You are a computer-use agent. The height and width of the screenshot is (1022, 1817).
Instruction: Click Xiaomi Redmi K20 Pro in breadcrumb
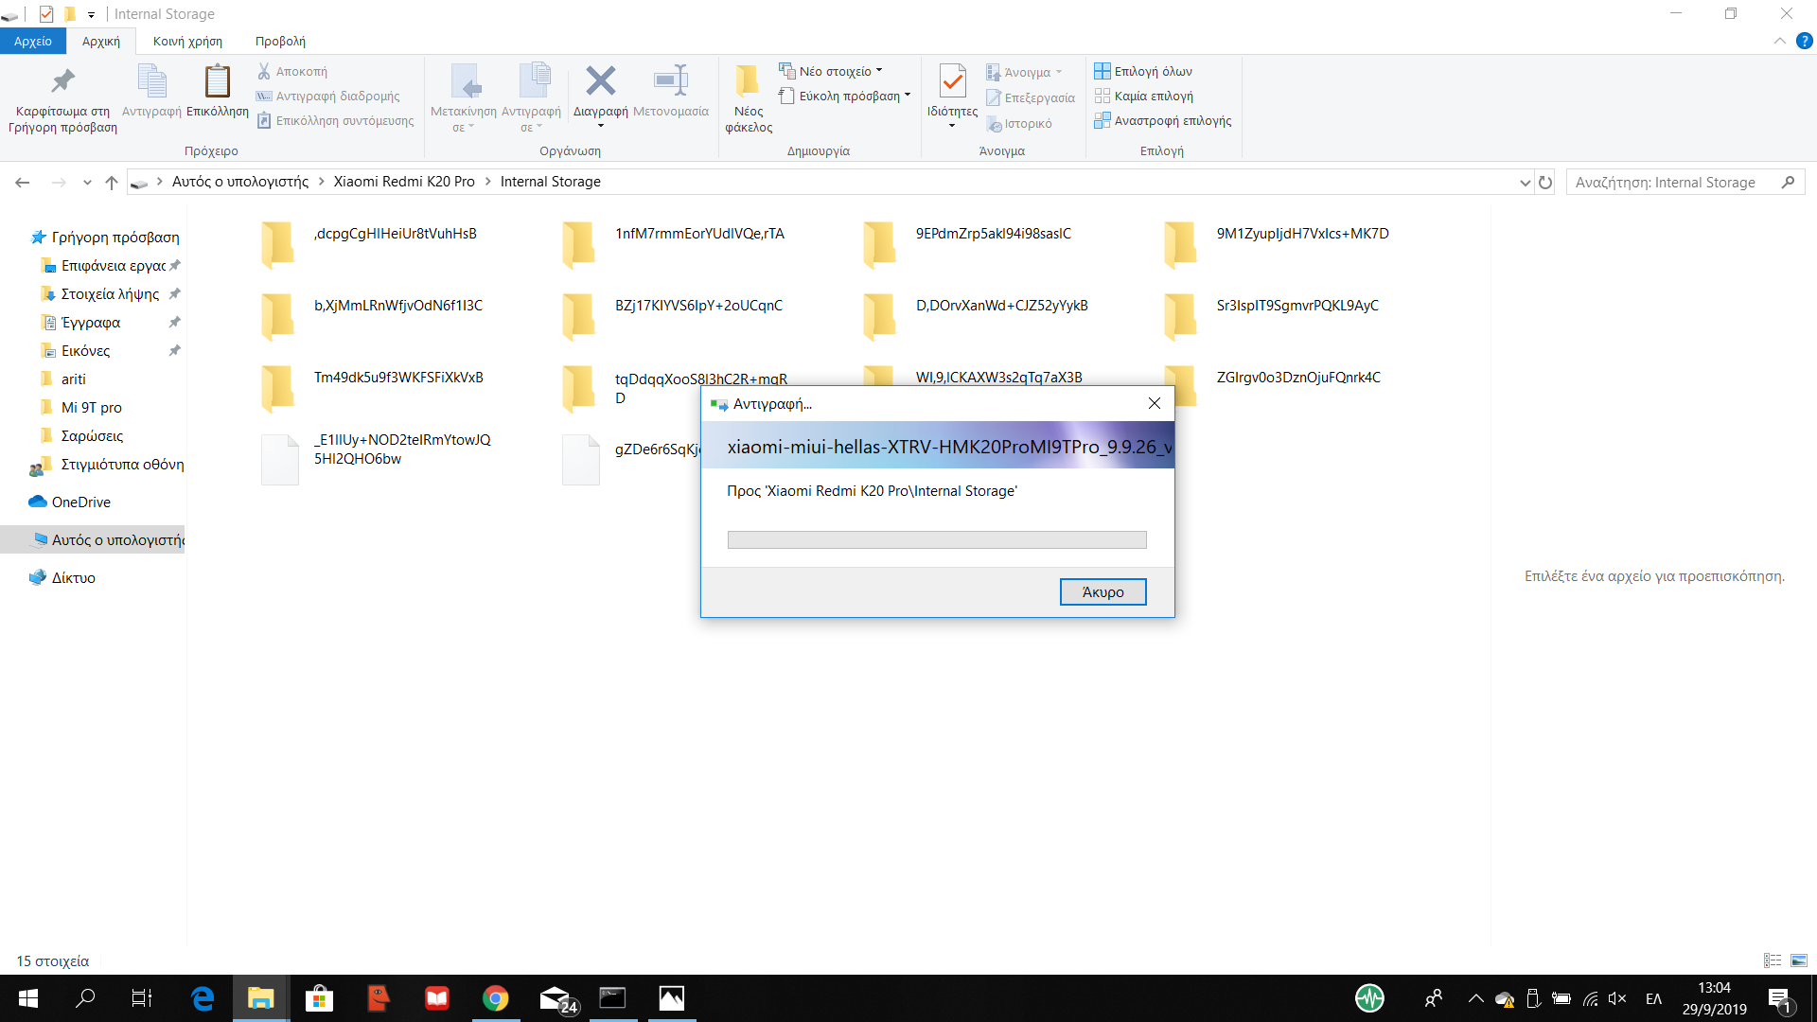[404, 182]
